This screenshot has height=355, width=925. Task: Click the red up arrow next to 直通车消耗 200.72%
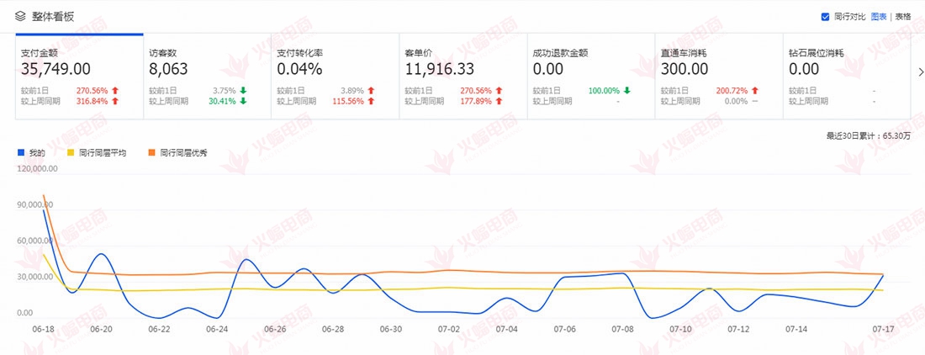pyautogui.click(x=754, y=90)
